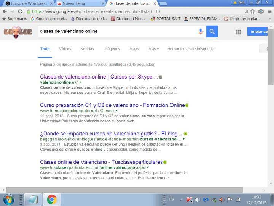Open Gmail bookmark
This screenshot has width=274, height=206.
(x=49, y=19)
